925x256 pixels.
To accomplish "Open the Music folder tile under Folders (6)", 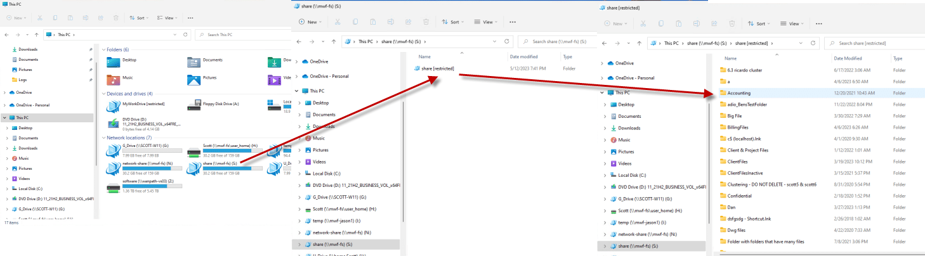I will [x=114, y=80].
